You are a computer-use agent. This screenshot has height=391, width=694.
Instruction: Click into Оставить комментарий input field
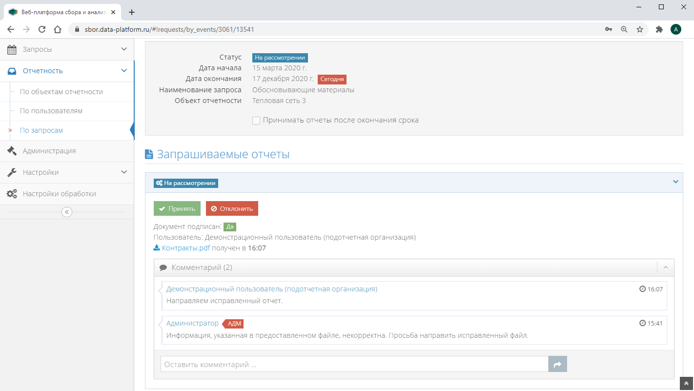point(354,364)
